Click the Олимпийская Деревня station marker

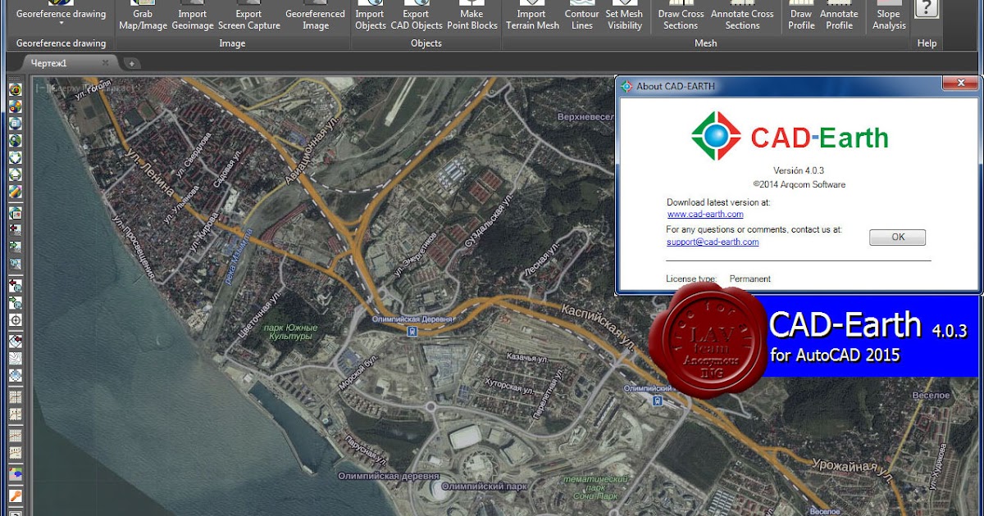tap(411, 332)
